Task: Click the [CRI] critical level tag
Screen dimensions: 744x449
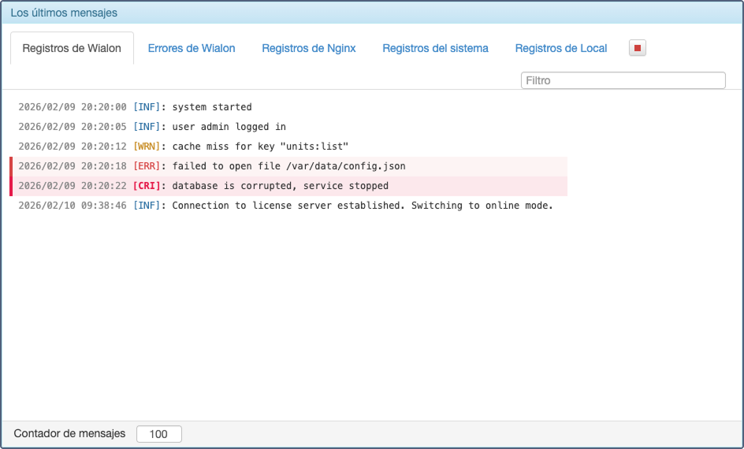Action: (147, 186)
